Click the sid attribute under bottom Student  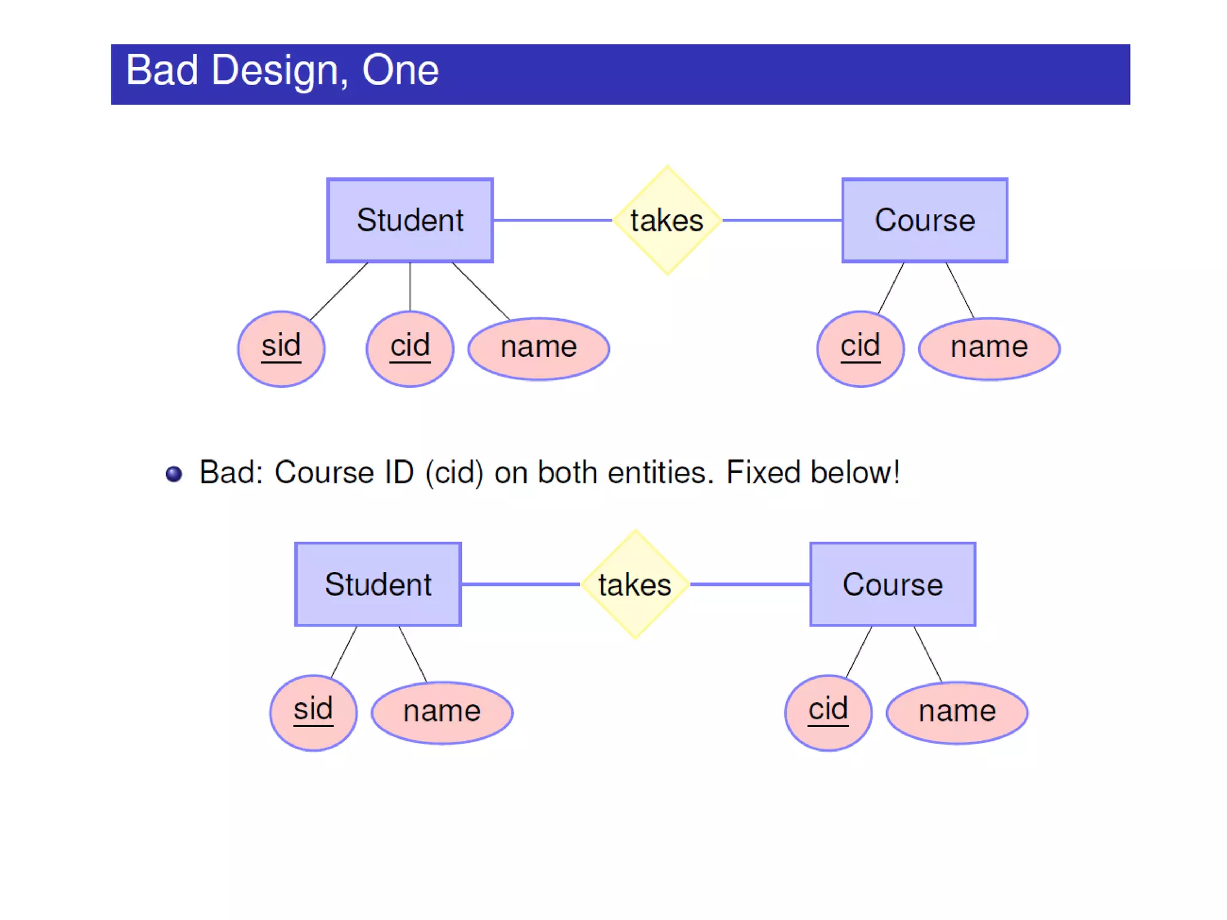[x=313, y=713]
